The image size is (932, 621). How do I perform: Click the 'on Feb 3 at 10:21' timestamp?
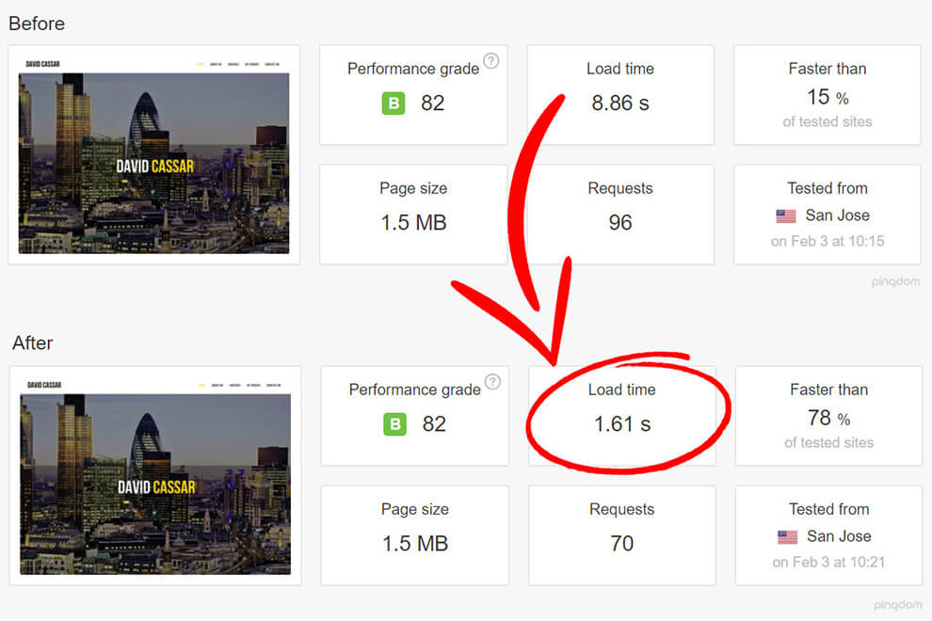tap(828, 563)
